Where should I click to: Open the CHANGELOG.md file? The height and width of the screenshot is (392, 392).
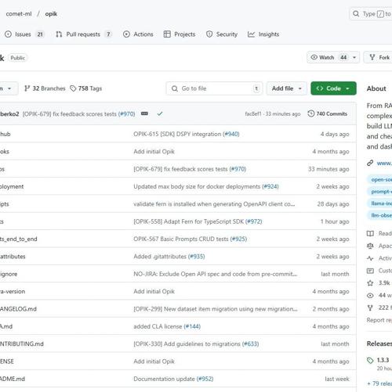pyautogui.click(x=18, y=309)
